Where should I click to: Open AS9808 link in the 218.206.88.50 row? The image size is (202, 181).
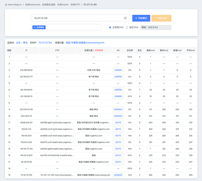[x=118, y=70]
